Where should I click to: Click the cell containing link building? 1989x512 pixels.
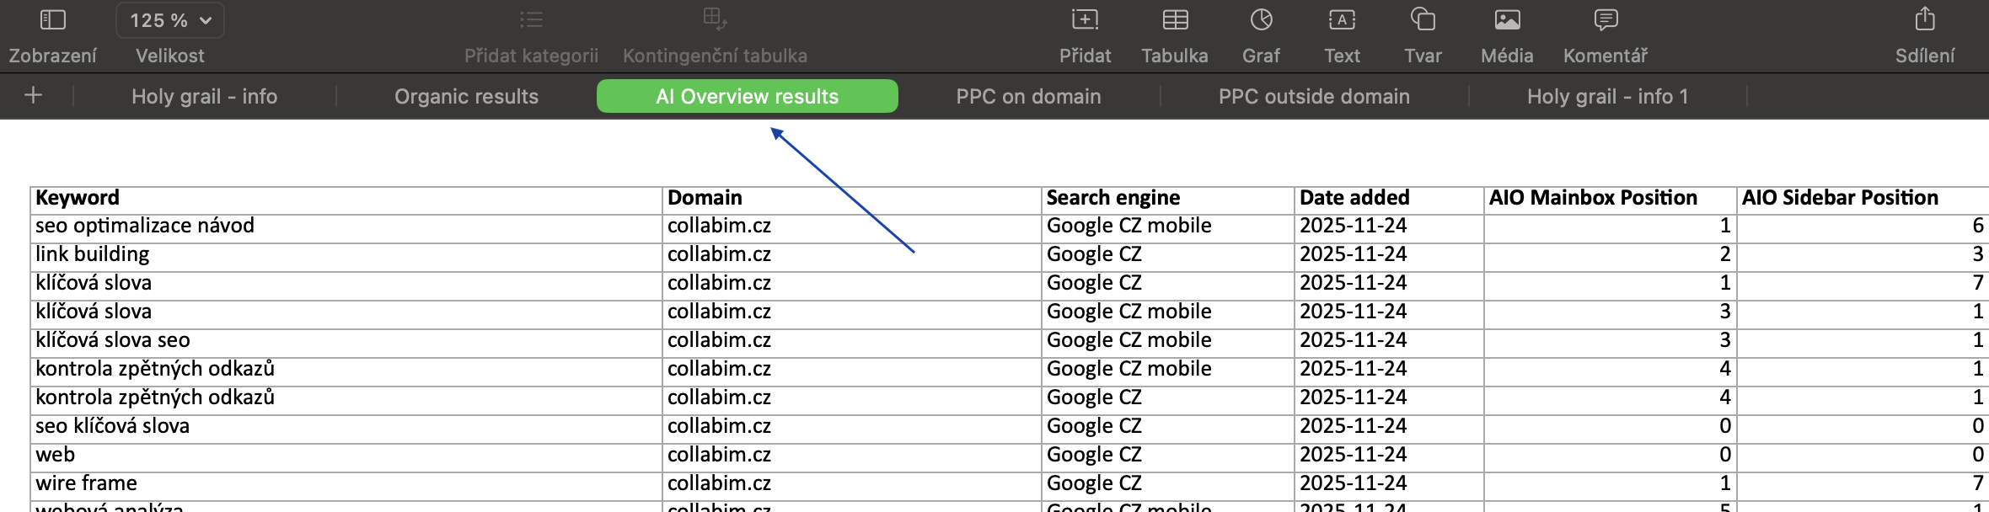(x=346, y=254)
